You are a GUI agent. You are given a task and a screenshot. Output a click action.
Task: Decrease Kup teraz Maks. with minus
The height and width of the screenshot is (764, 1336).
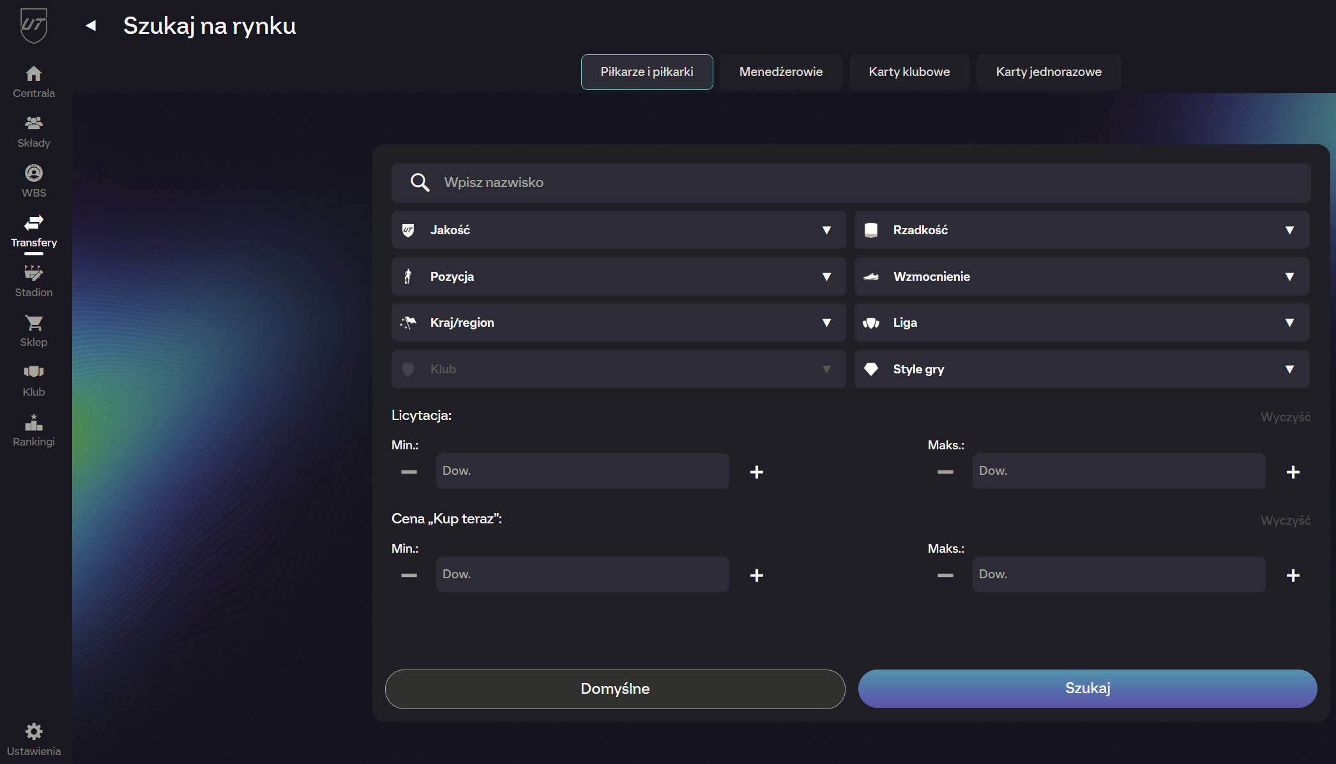(x=945, y=575)
